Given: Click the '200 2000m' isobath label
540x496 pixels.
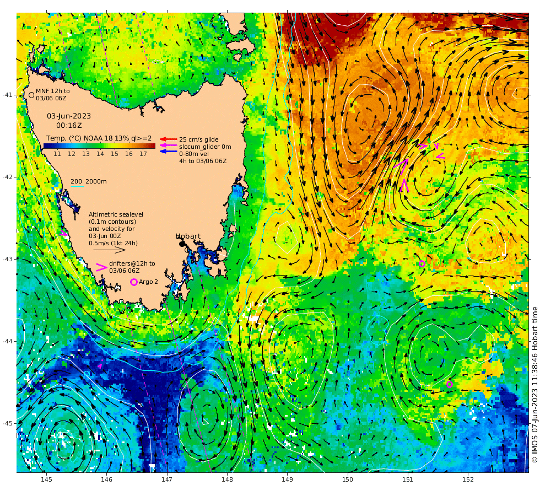Looking at the screenshot, I should click(89, 181).
